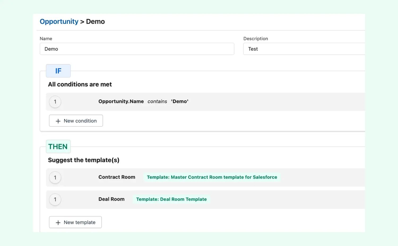Screen dimensions: 398x246
Task: Click the plus icon in New condition
Action: (x=58, y=121)
